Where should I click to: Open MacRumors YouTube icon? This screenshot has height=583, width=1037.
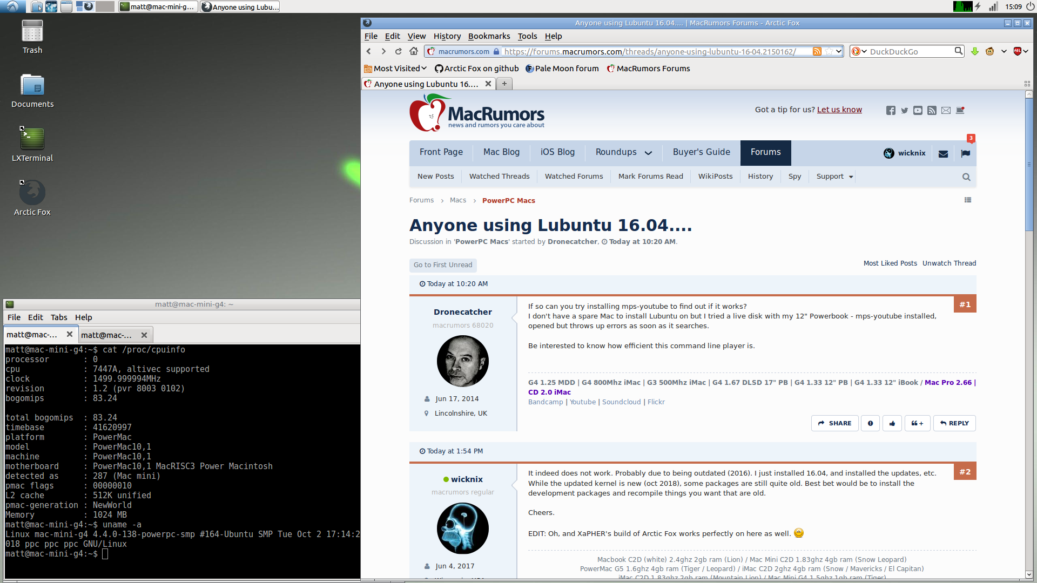(x=918, y=110)
